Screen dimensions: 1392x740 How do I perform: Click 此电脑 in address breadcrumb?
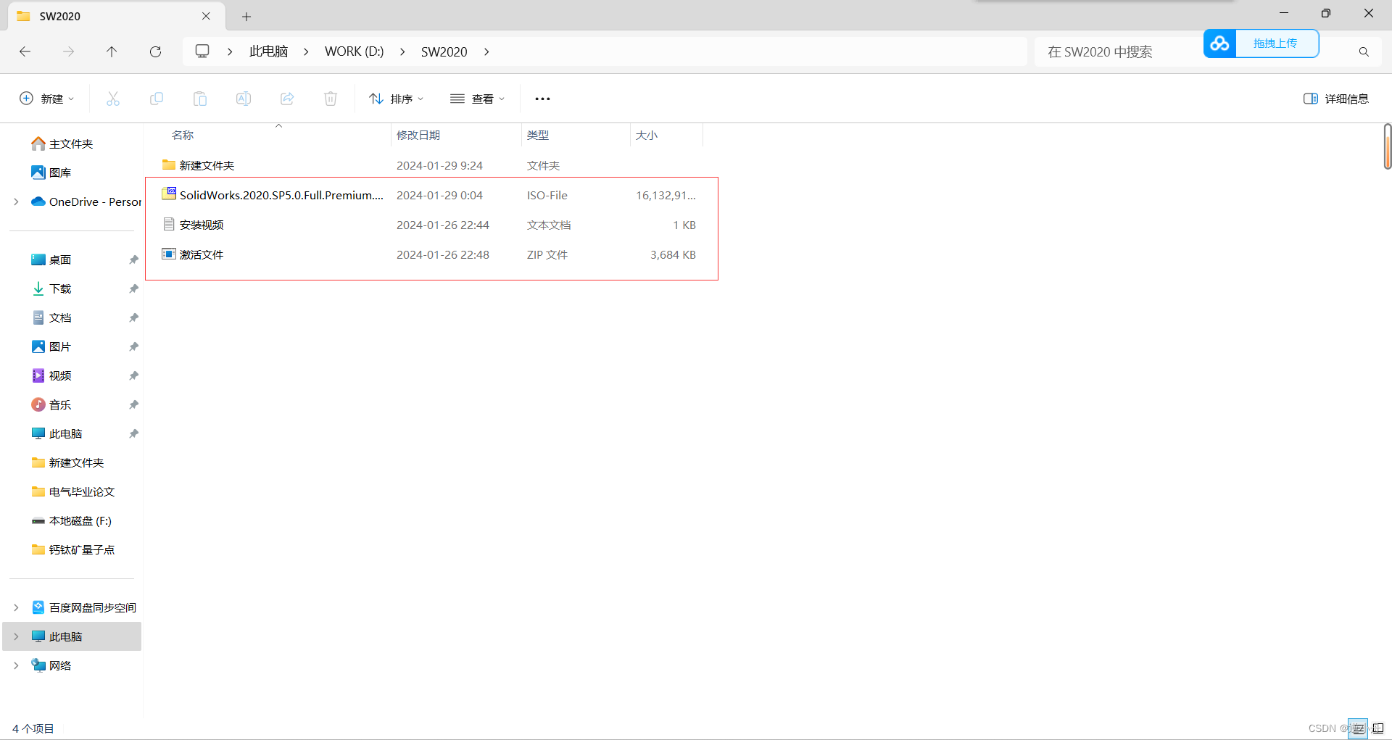[x=268, y=51]
